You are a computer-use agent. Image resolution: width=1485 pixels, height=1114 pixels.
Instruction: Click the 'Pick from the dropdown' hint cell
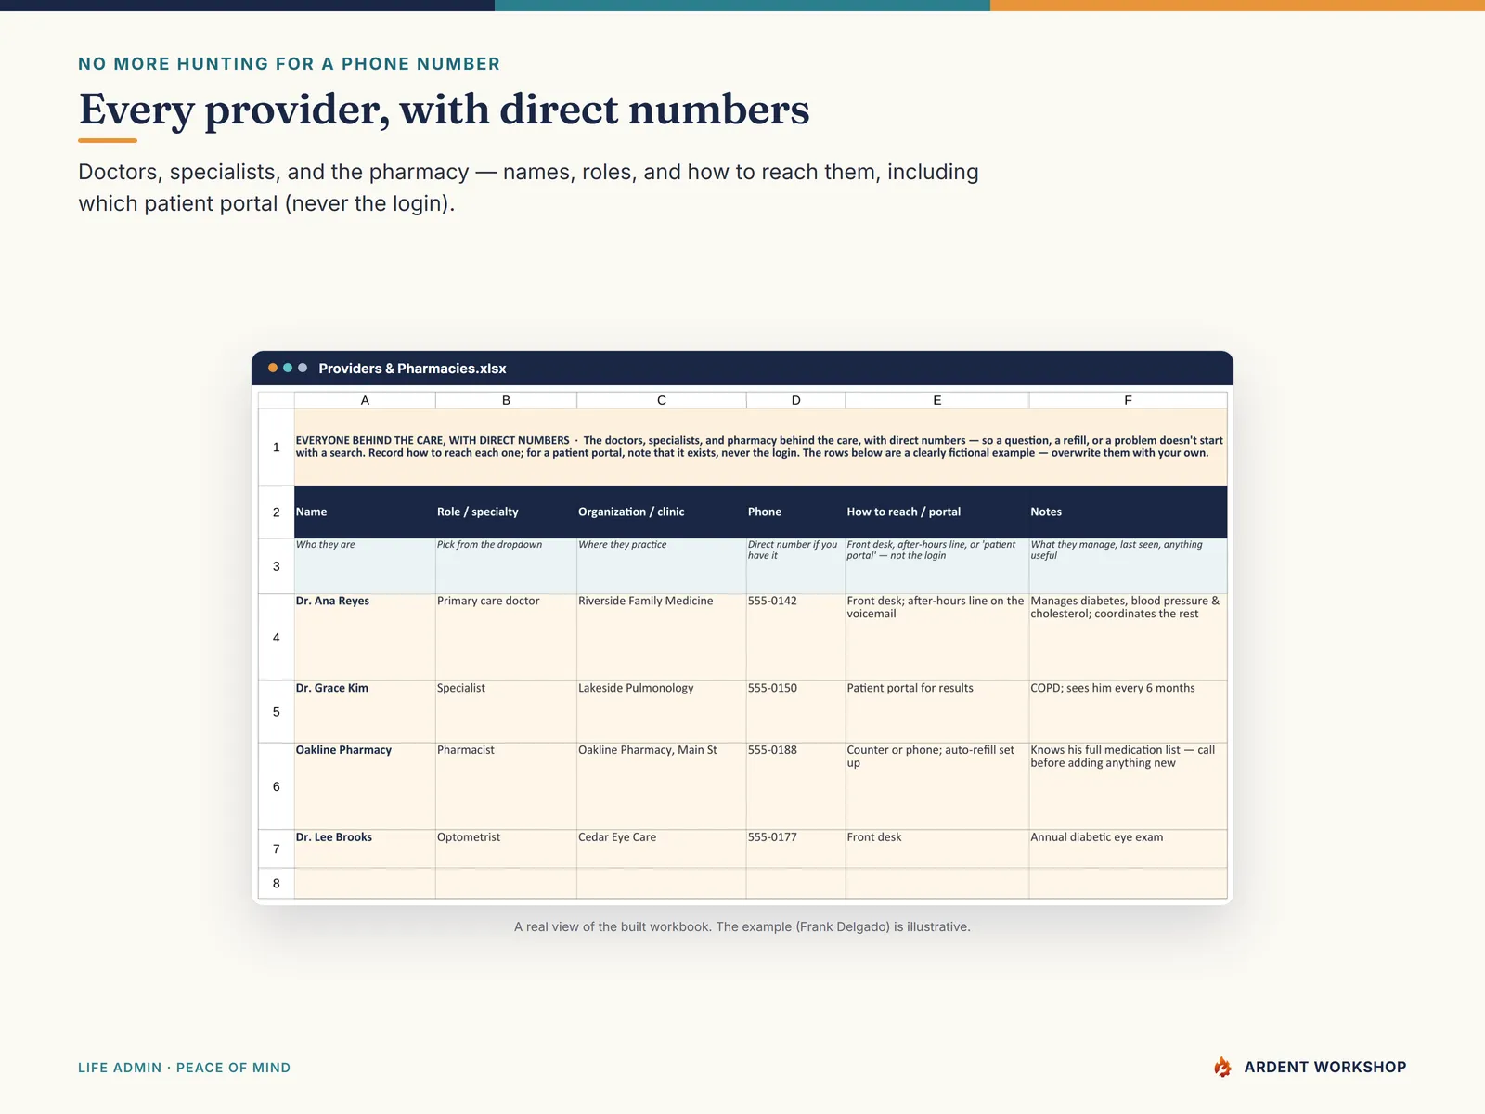point(506,566)
